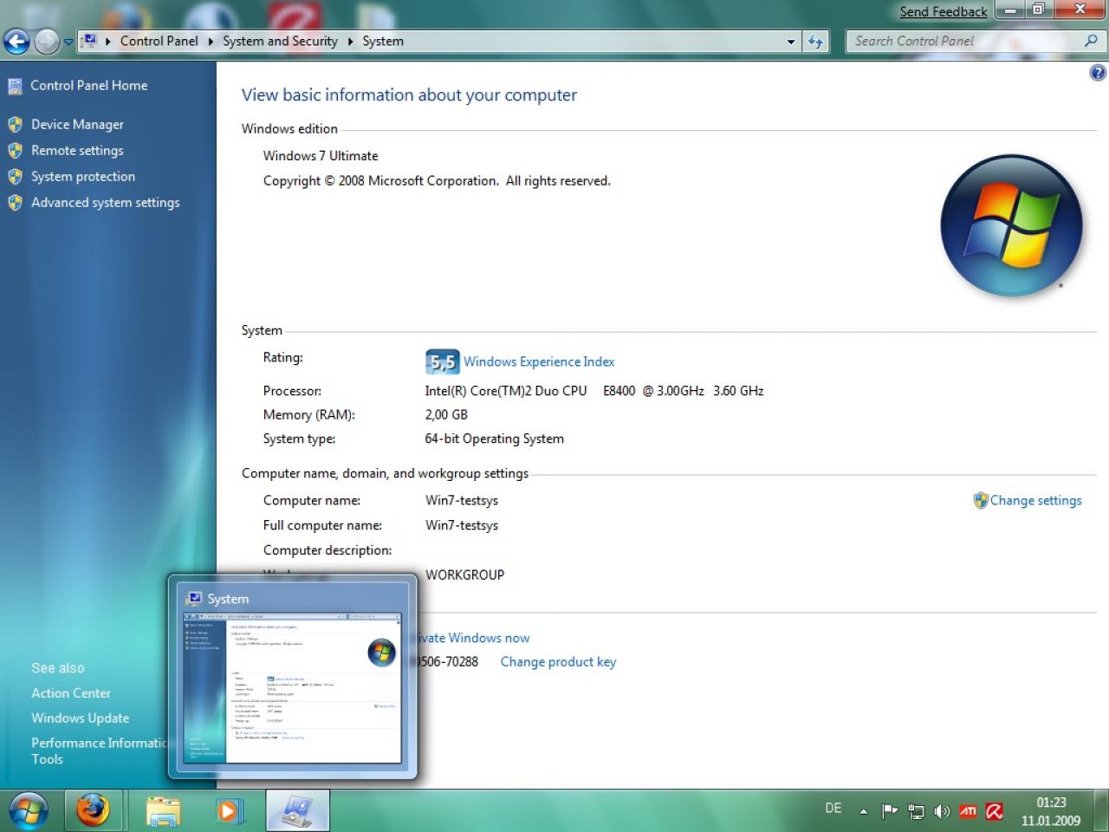The height and width of the screenshot is (832, 1109).
Task: Click the volume speaker tray icon
Action: [x=942, y=811]
